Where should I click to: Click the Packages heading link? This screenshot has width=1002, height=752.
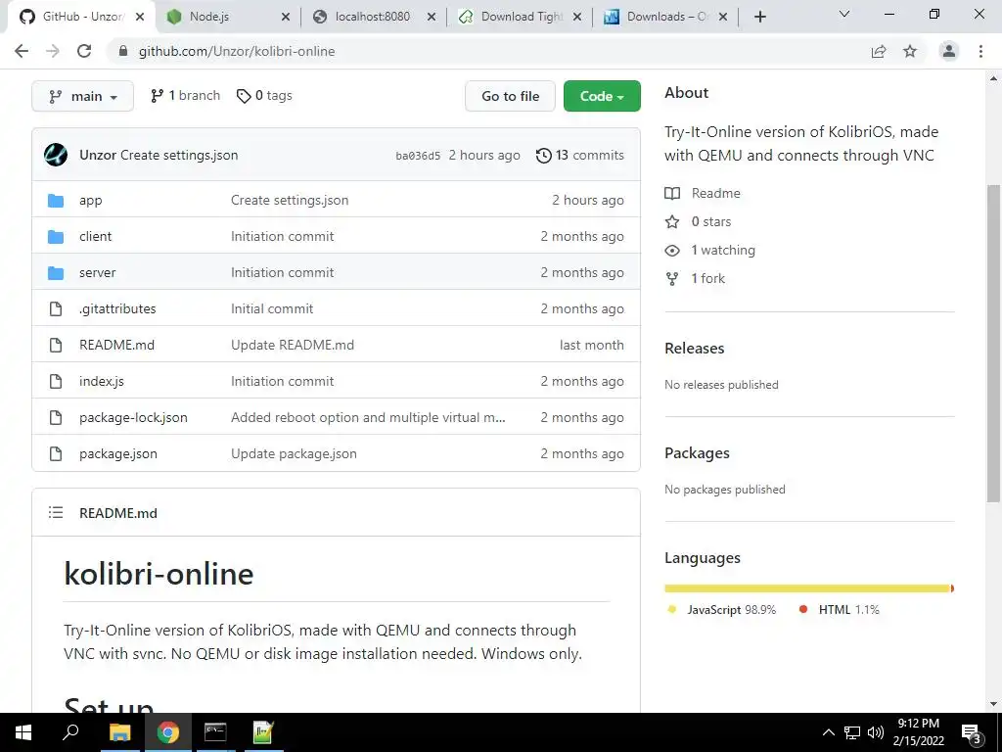coord(697,452)
